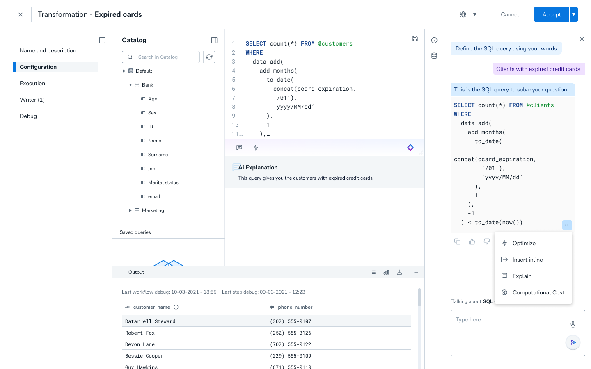
Task: Click the thumbs down feedback icon
Action: (487, 241)
